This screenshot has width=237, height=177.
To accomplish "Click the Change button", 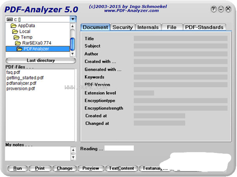I will pos(65,168).
